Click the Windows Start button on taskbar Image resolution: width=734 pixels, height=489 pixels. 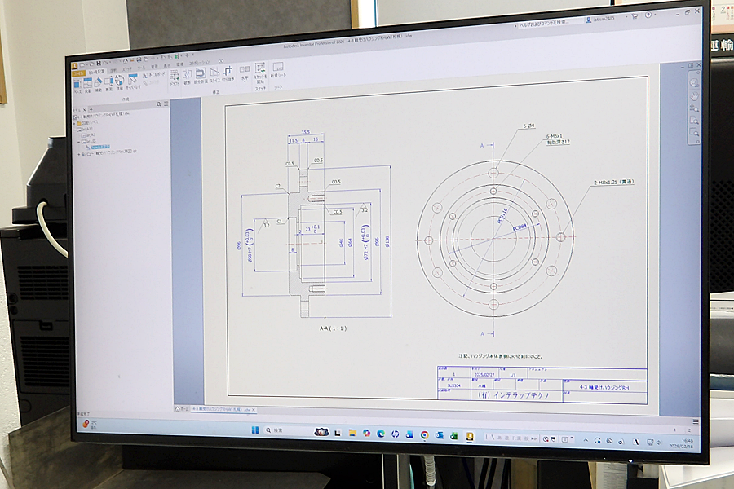pos(254,430)
